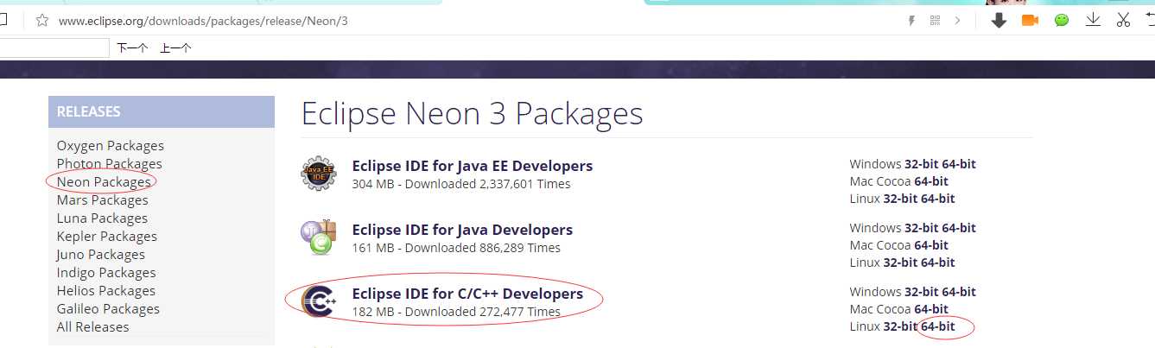1155x348 pixels.
Task: Open Neon Packages in Releases sidebar
Action: (104, 181)
